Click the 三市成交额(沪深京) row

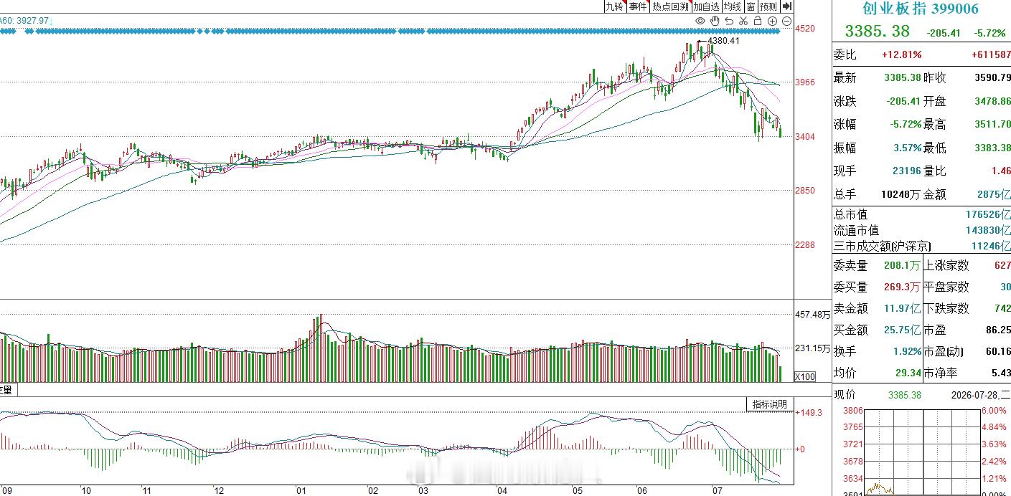pyautogui.click(x=922, y=246)
